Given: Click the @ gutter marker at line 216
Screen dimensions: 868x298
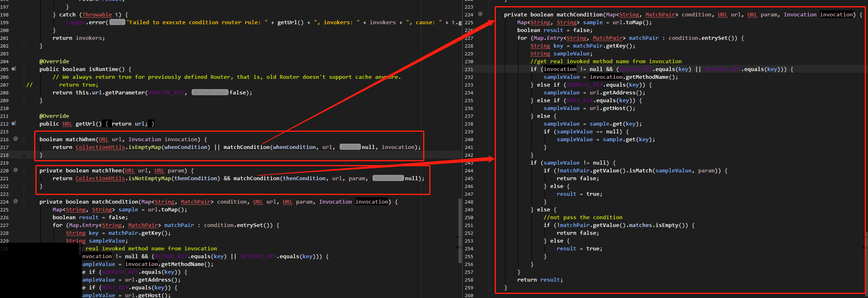Looking at the screenshot, I should pos(16,139).
